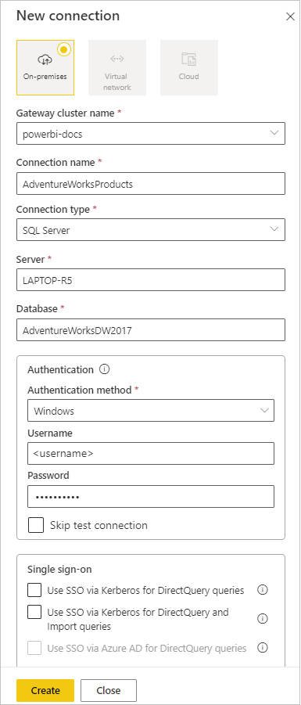301x705 pixels.
Task: Click the virtual network arrows icon
Action: (116, 59)
